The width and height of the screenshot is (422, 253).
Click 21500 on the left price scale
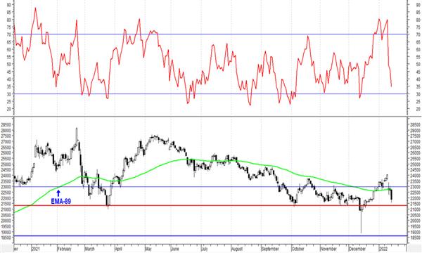coord(6,204)
